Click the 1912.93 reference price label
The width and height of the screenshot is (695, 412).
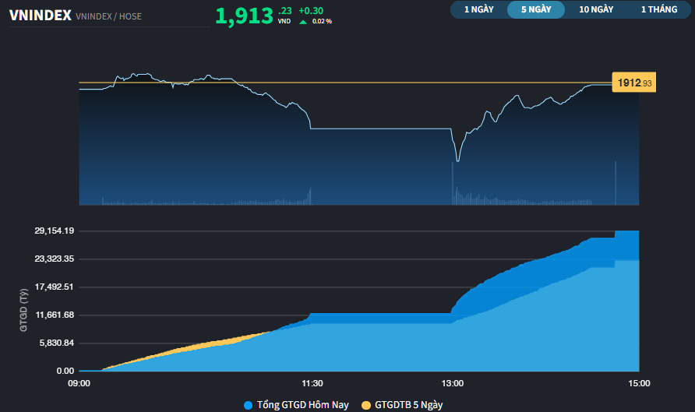[633, 83]
